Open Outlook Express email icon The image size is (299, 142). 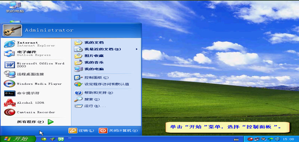pos(9,53)
